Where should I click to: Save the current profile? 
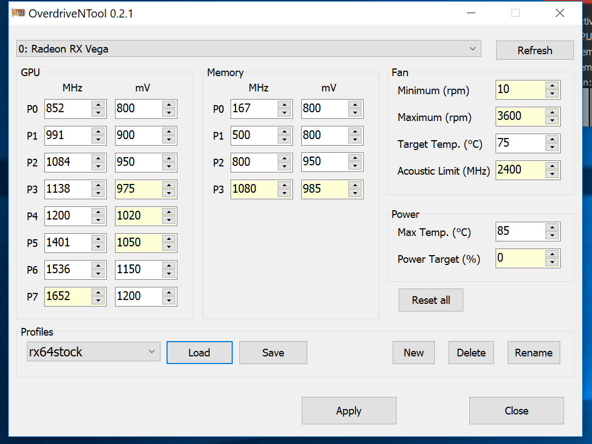[273, 353]
